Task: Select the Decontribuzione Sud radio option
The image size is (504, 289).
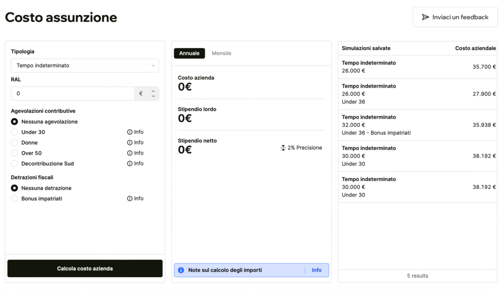Action: pyautogui.click(x=14, y=163)
